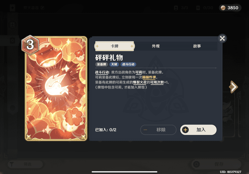This screenshot has width=249, height=174.
Task: Open the 筛选 filter button
Action: point(26,164)
